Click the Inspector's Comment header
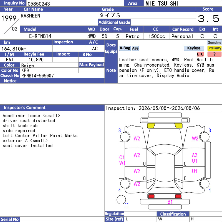This screenshot has width=222, height=222. pyautogui.click(x=52, y=108)
